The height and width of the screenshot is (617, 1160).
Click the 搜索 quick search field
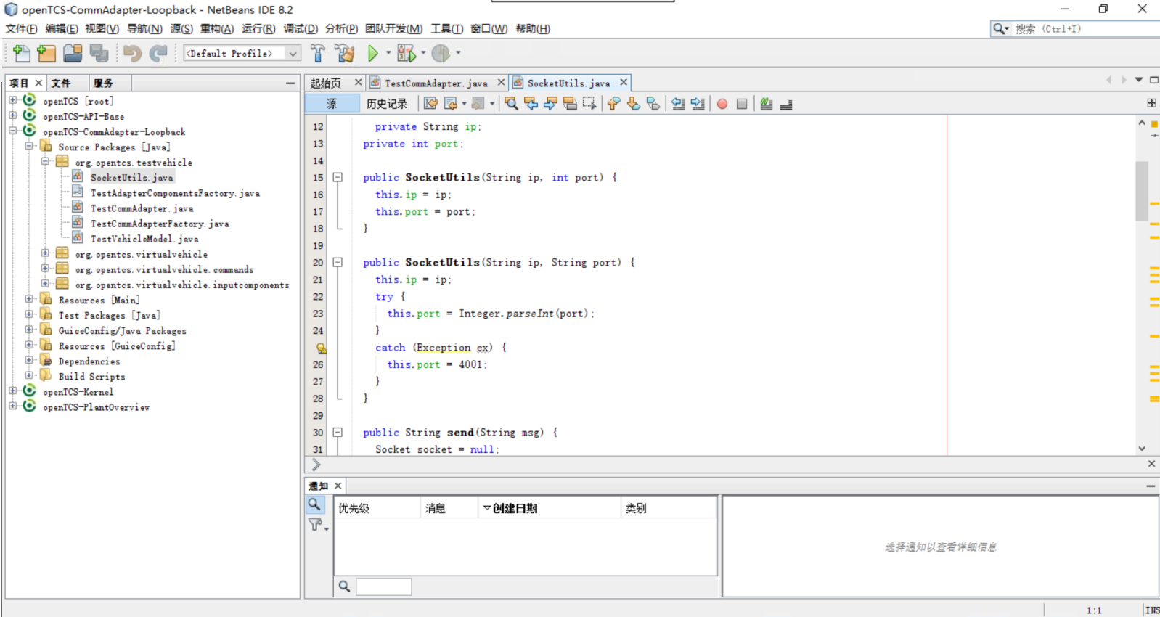pyautogui.click(x=1085, y=29)
